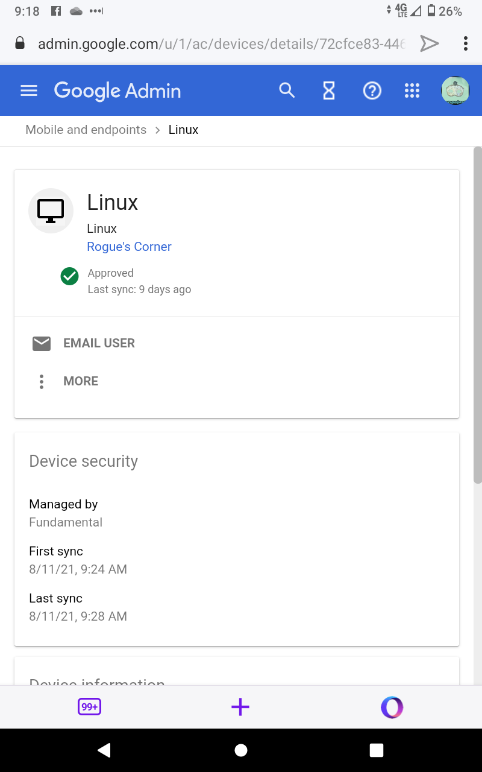Screen dimensions: 482x772
Task: Open the help question mark icon
Action: tap(372, 90)
